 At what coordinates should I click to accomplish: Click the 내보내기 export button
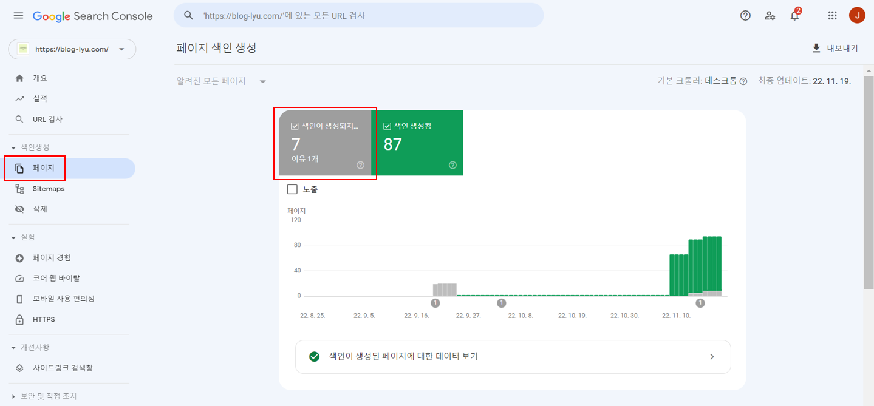[x=833, y=49]
